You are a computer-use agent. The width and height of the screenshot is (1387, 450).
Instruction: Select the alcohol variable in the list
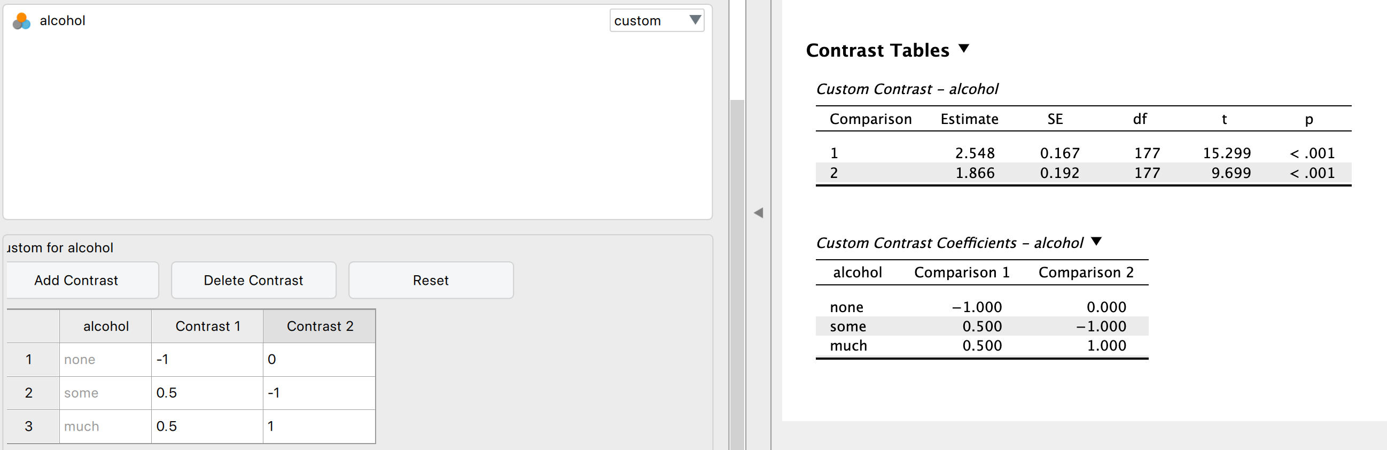63,21
